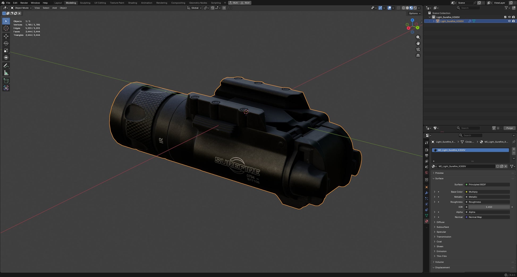Screen dimensions: 517x277
Task: Switch to the Shading workspace tab
Action: (133, 3)
